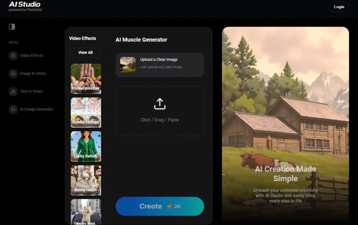This screenshot has height=225, width=358.
Task: Select the Pocket Weather effect thumbnail
Action: (86, 78)
